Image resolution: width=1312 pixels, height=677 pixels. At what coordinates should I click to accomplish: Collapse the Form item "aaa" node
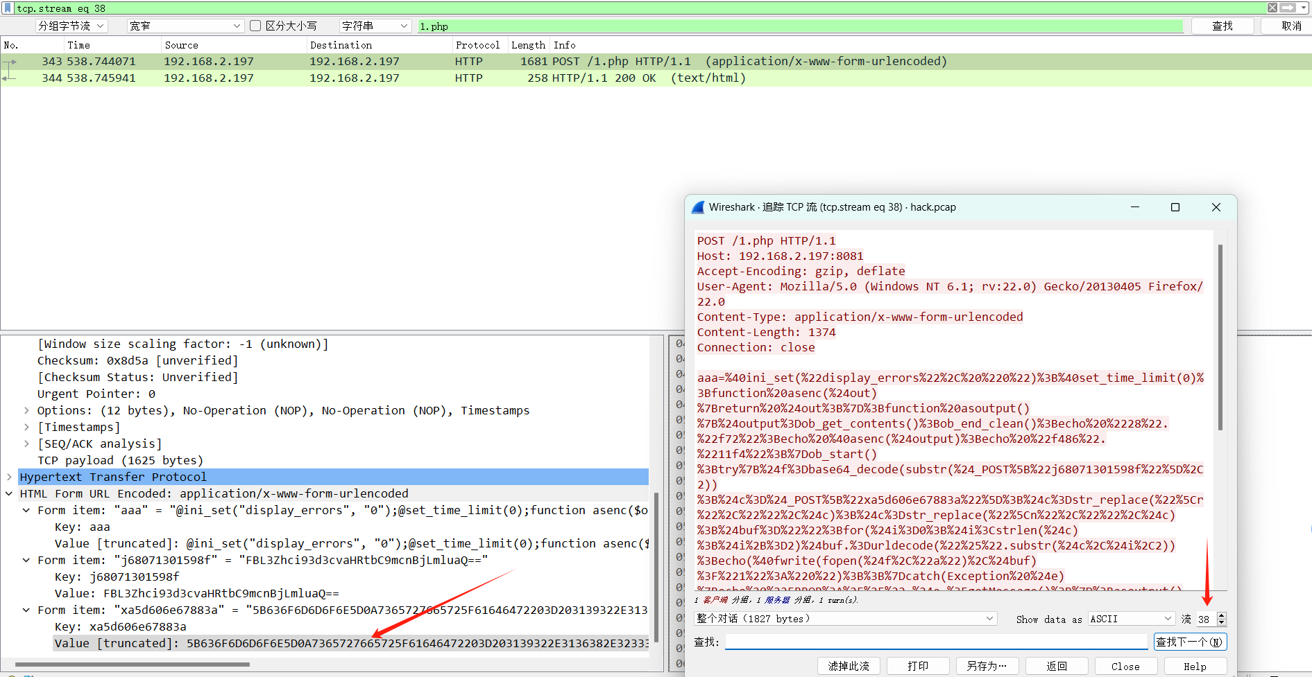click(x=26, y=511)
